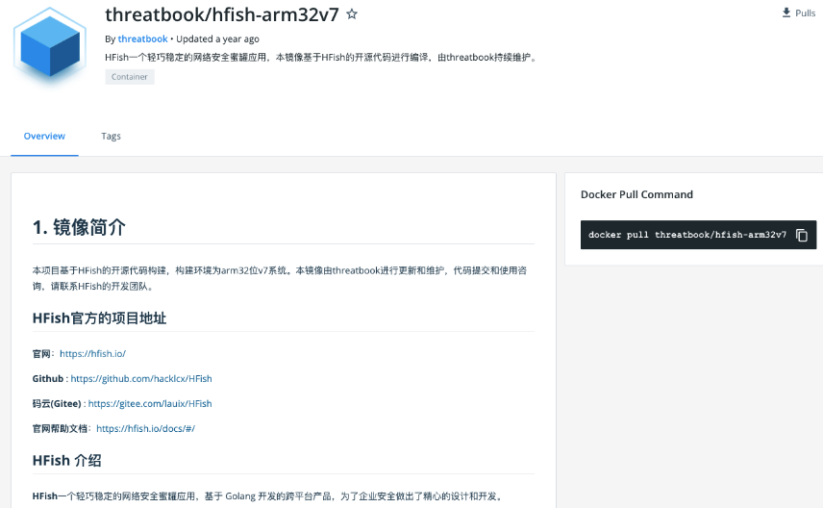Open the https://hfish.io/ official site link
Image resolution: width=823 pixels, height=508 pixels.
93,353
